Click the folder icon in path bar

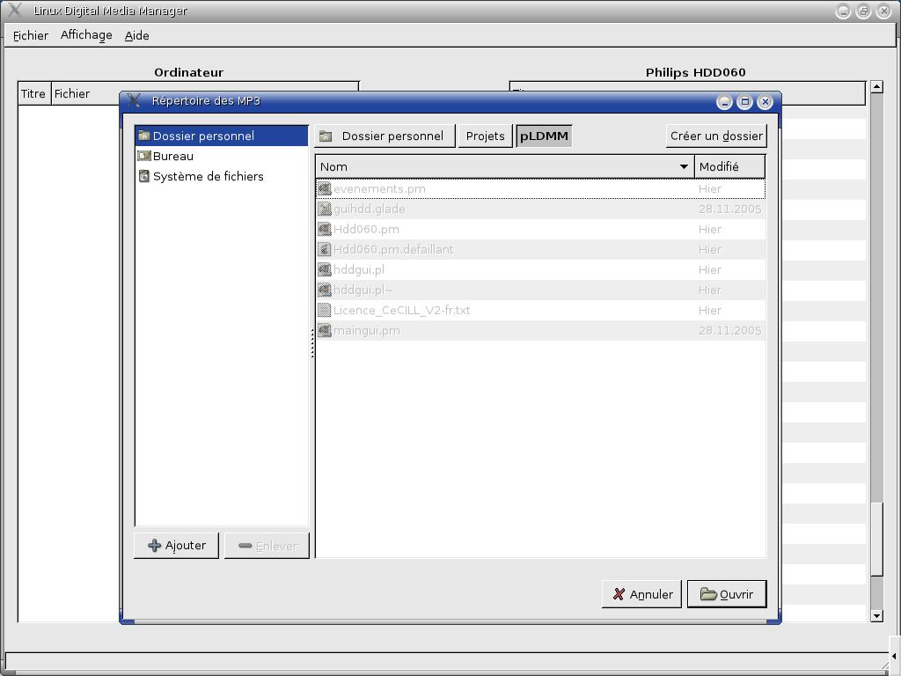pyautogui.click(x=326, y=136)
